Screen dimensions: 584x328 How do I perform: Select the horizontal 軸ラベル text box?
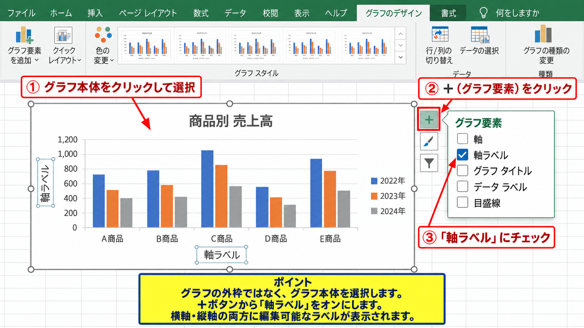pos(222,255)
